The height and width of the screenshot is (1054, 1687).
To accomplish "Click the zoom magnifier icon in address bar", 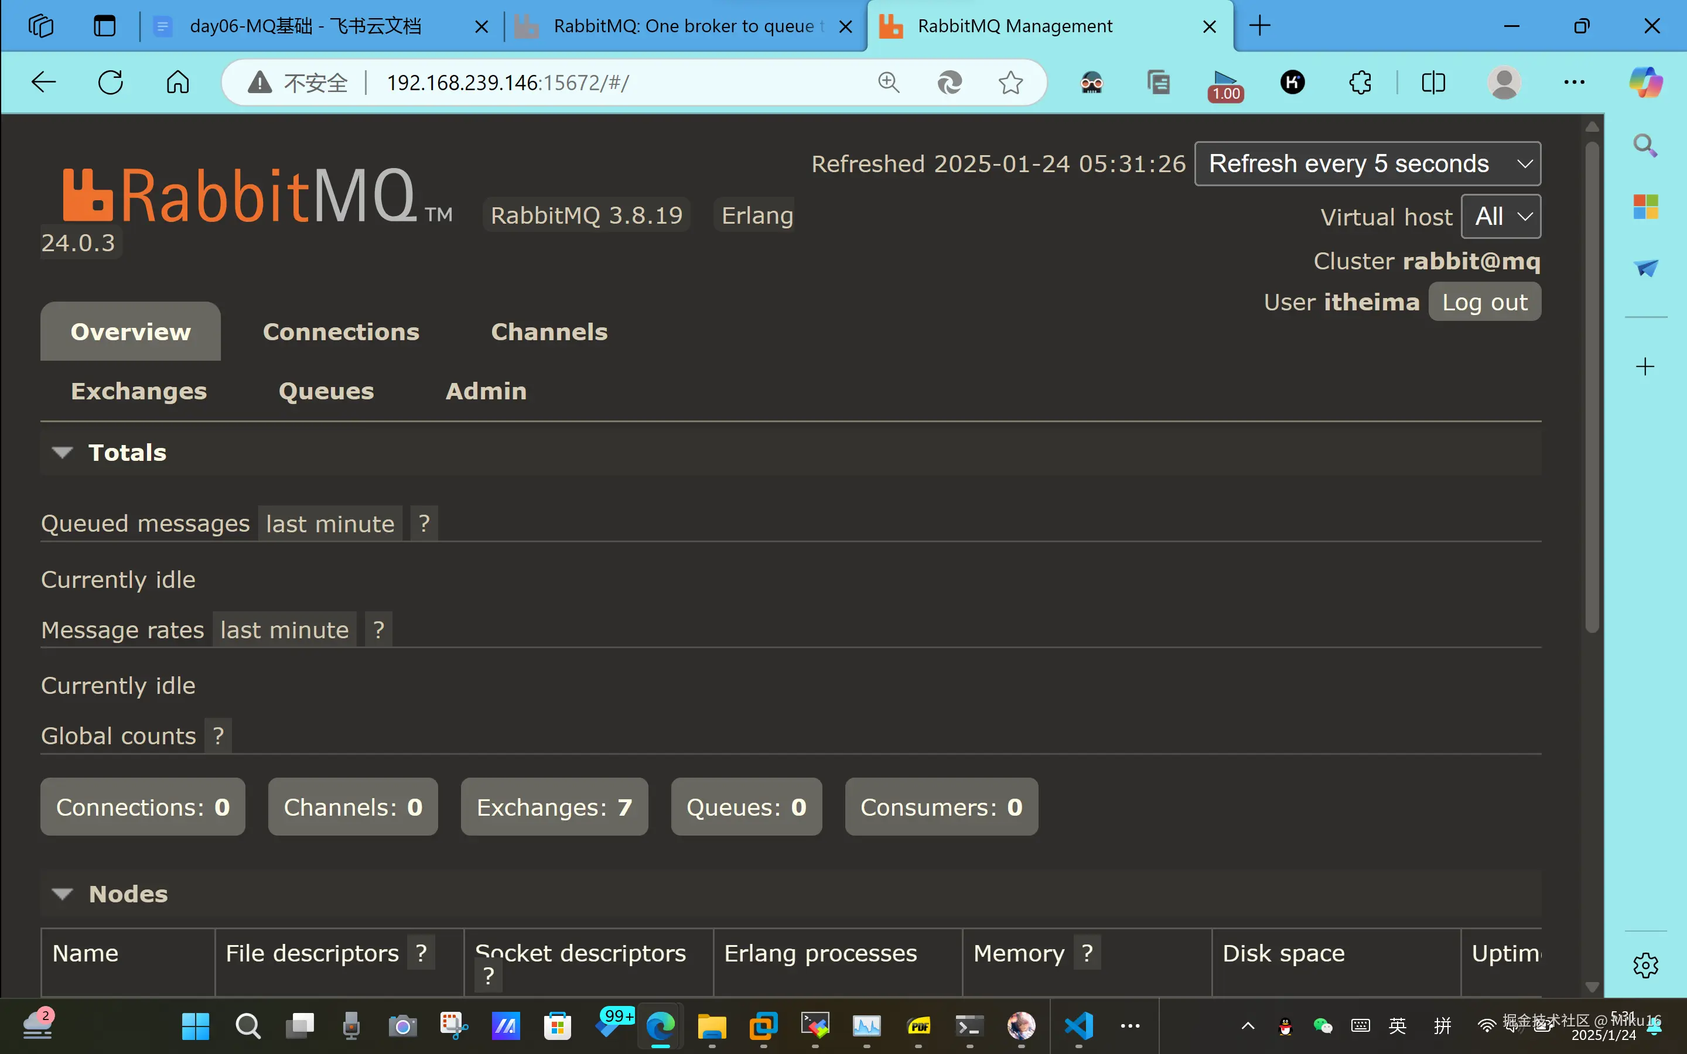I will pos(888,83).
